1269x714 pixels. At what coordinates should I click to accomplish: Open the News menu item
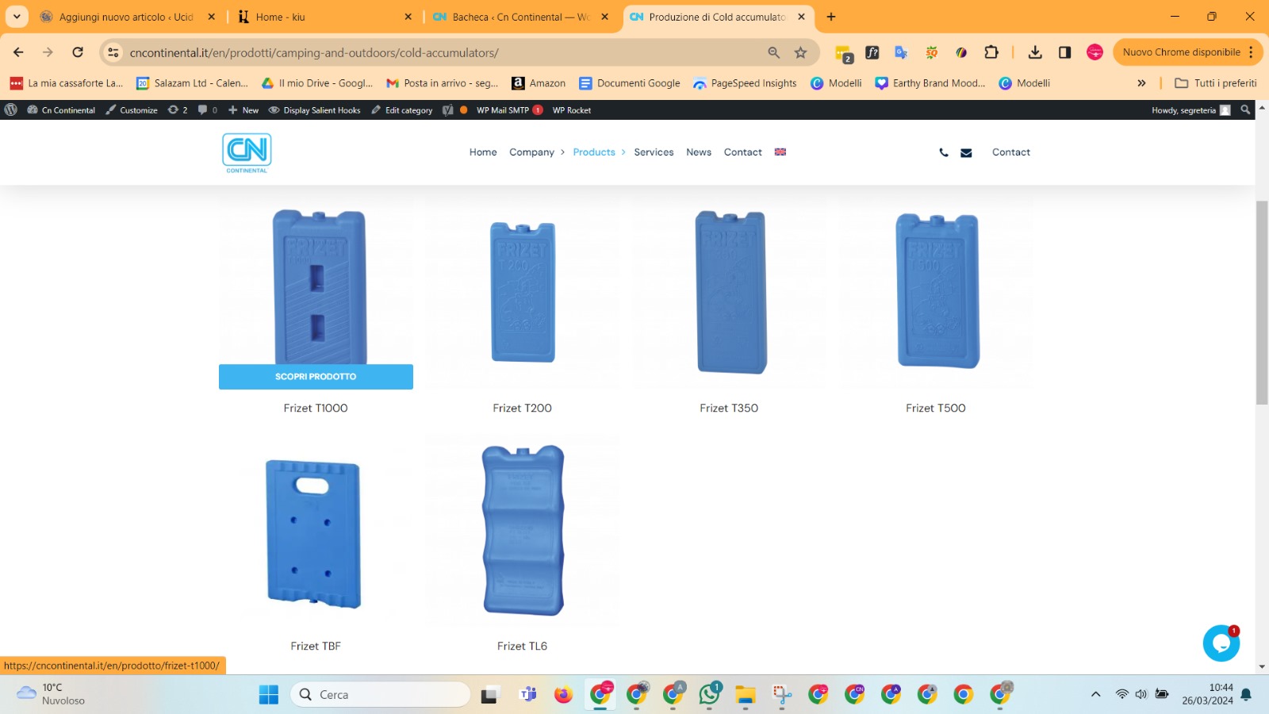(x=699, y=152)
